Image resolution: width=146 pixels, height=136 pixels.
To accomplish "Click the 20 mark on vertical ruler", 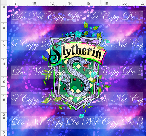I will click(4, 116).
